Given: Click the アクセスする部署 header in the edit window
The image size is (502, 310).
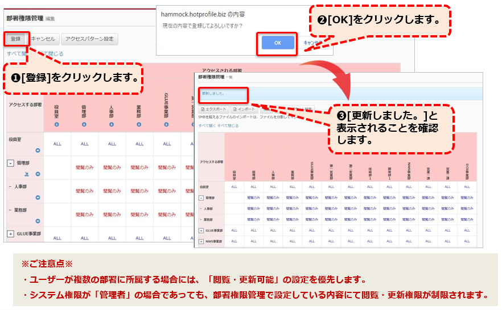Looking at the screenshot, I should coord(25,104).
